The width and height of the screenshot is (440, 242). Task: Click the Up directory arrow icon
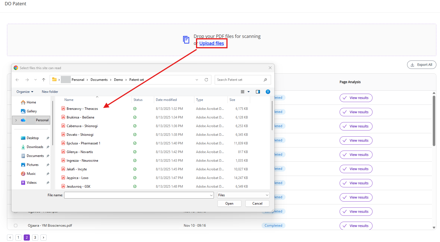[43, 80]
